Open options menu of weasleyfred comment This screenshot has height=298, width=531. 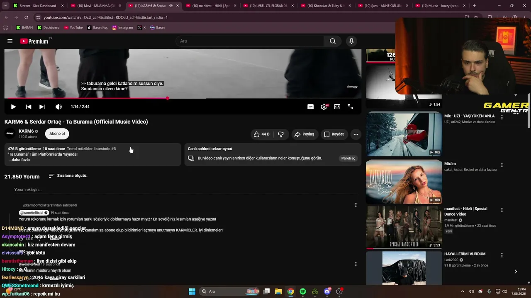click(x=356, y=264)
